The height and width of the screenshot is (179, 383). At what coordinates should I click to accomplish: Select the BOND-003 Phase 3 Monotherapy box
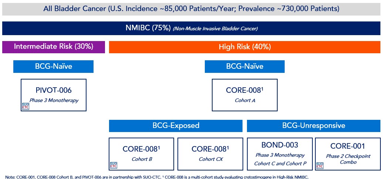point(279,154)
